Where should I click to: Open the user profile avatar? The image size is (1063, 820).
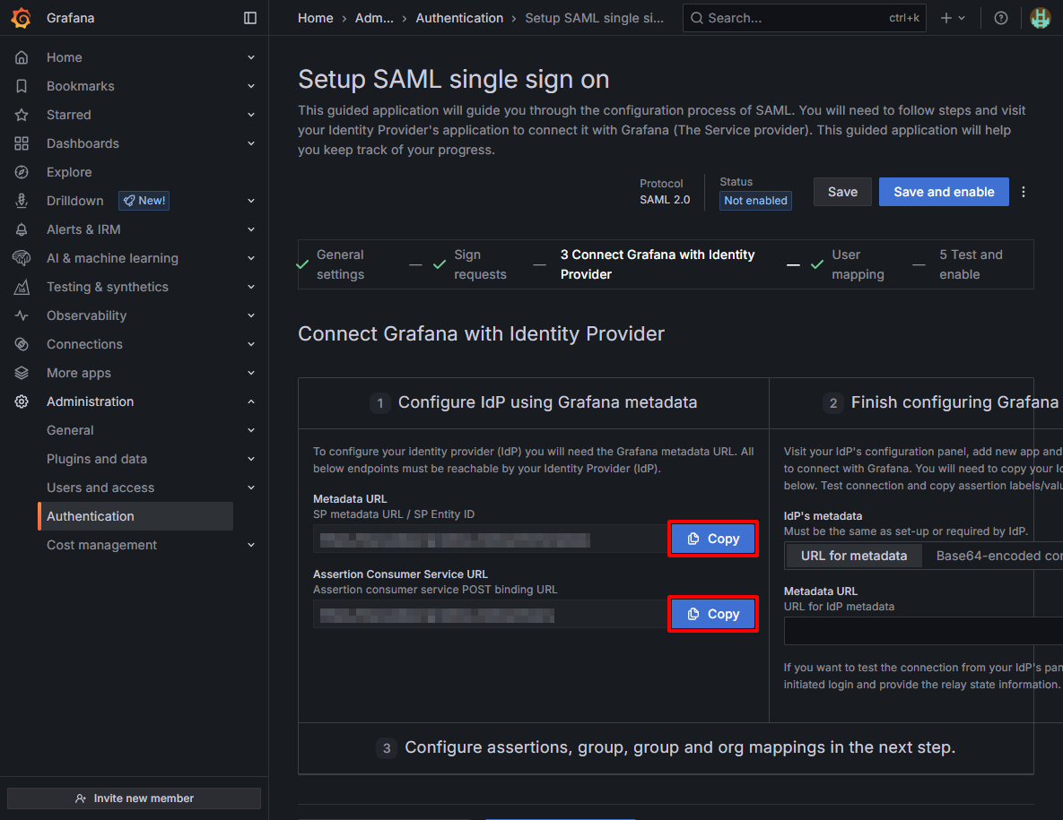[1040, 18]
